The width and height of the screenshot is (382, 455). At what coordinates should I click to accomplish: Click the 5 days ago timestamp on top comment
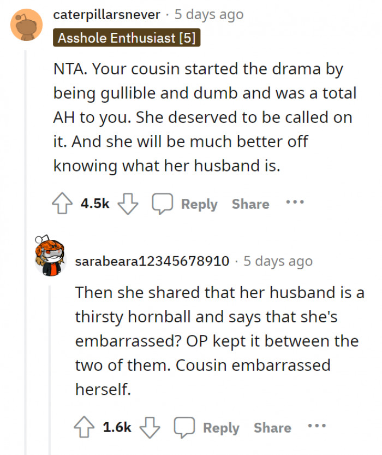point(208,14)
